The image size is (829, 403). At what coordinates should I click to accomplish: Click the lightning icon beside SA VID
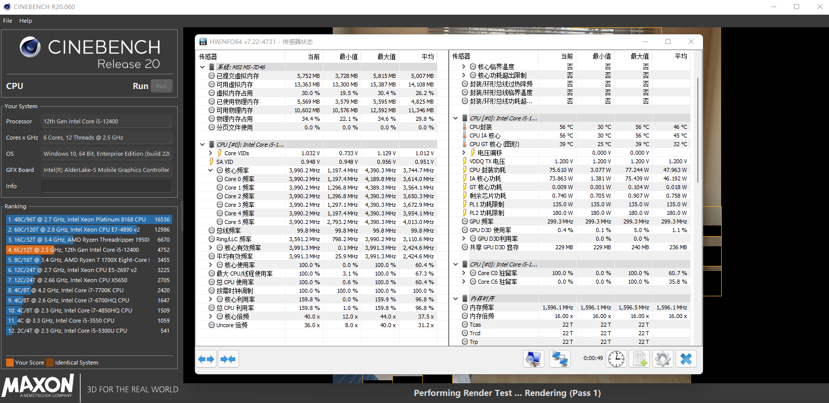pyautogui.click(x=212, y=162)
